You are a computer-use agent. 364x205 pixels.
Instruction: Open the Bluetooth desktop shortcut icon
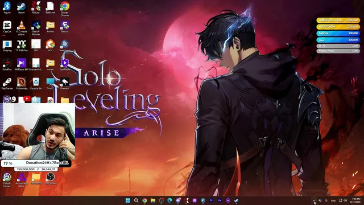coord(7,7)
